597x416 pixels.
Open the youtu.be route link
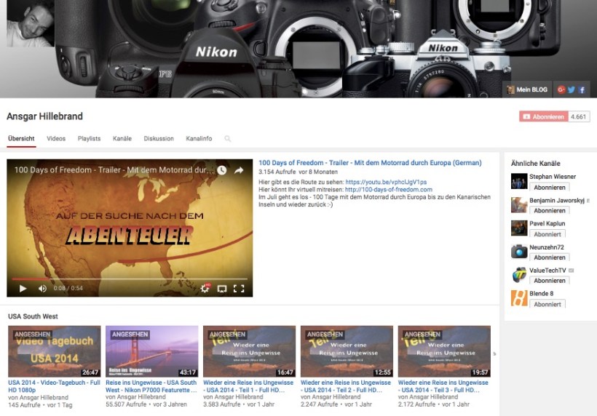point(386,182)
